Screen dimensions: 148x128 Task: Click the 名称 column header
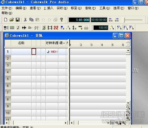[x=21, y=43]
